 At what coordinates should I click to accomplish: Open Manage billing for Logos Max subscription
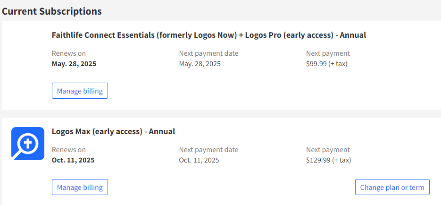(80, 188)
